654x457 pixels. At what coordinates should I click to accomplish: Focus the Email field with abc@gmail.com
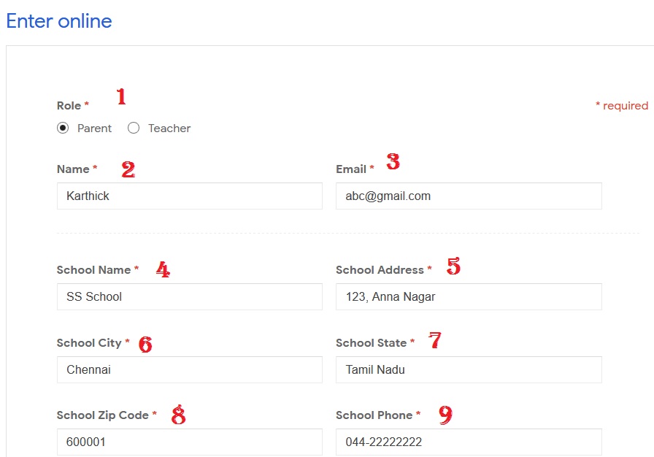468,196
